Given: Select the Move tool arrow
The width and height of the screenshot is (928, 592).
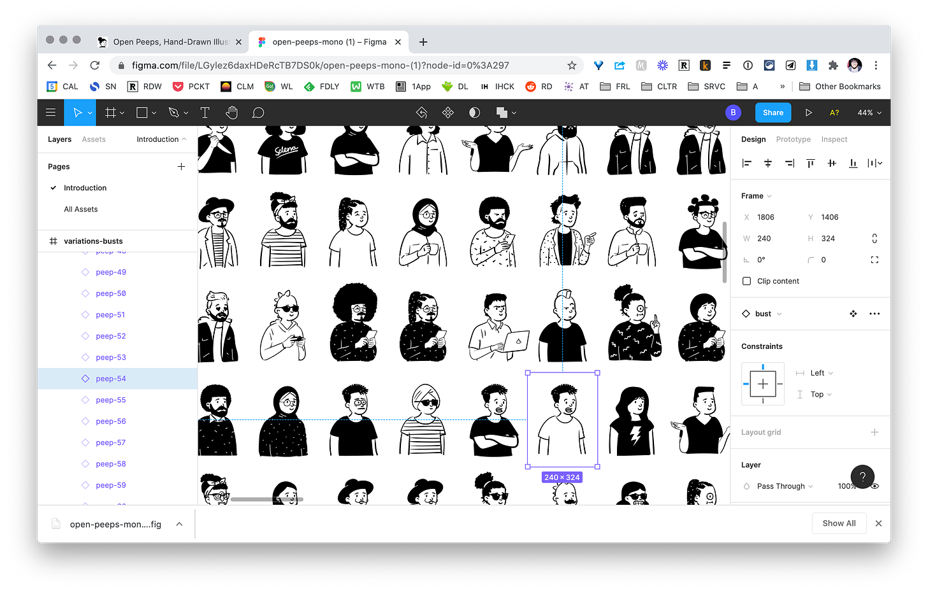Looking at the screenshot, I should pos(77,113).
